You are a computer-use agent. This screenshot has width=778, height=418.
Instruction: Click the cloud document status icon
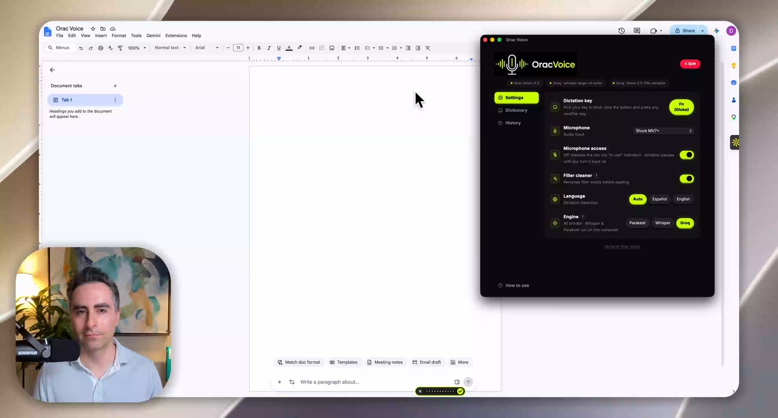coord(112,29)
